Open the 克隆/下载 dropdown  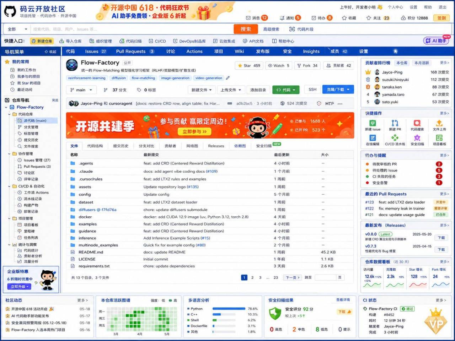click(338, 90)
